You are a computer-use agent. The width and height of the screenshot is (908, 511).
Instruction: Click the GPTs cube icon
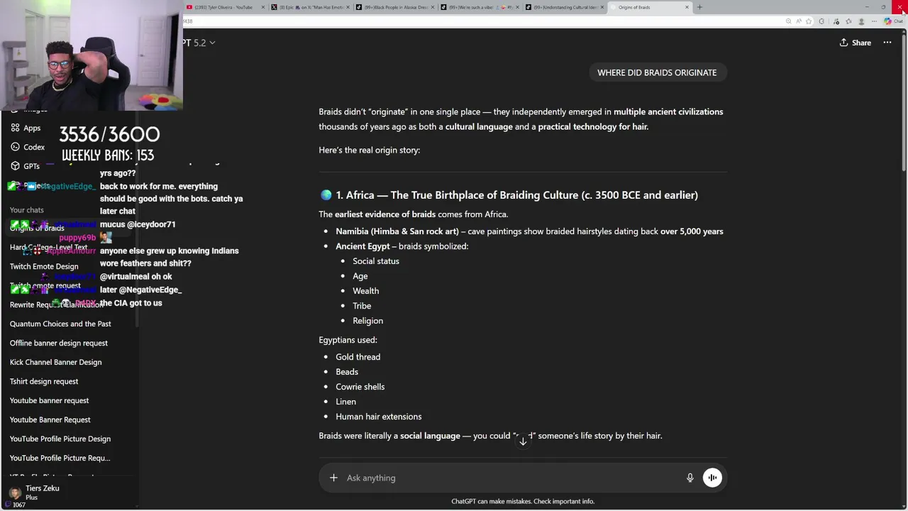coord(14,166)
